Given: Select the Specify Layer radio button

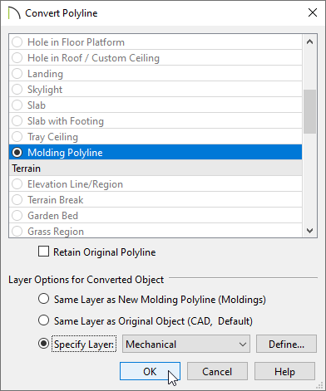Looking at the screenshot, I should click(x=44, y=344).
